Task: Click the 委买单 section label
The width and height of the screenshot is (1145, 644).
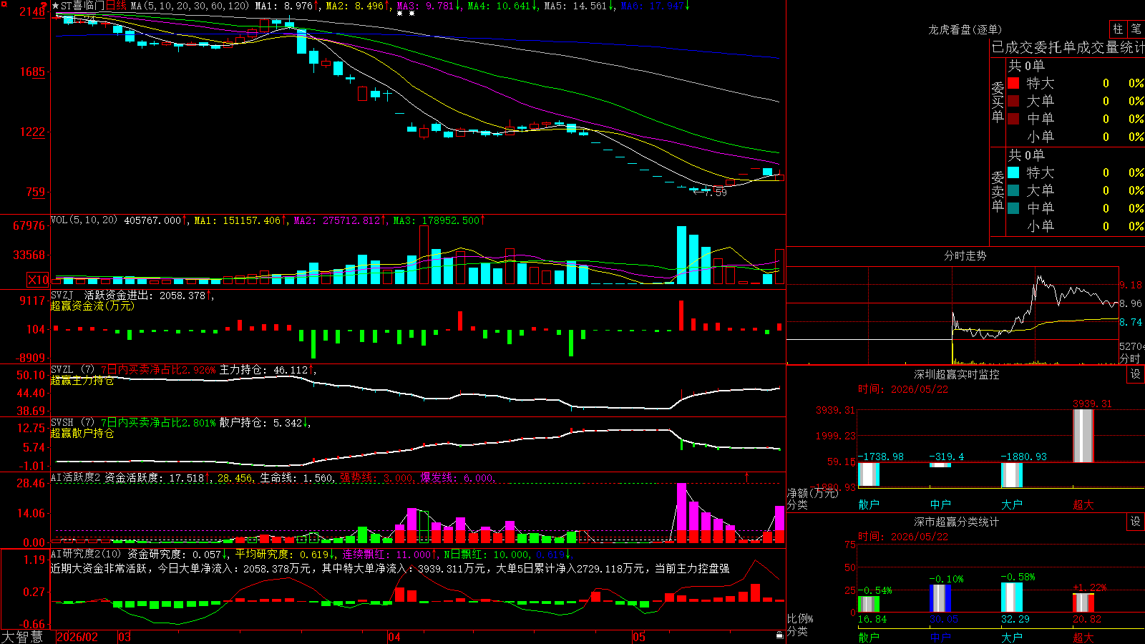Action: (998, 102)
